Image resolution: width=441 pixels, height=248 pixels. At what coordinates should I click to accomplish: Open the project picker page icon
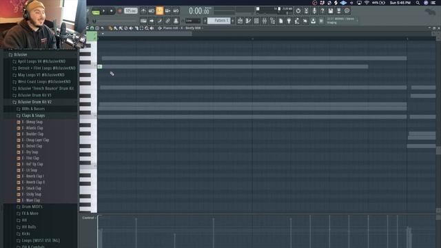coord(280,21)
